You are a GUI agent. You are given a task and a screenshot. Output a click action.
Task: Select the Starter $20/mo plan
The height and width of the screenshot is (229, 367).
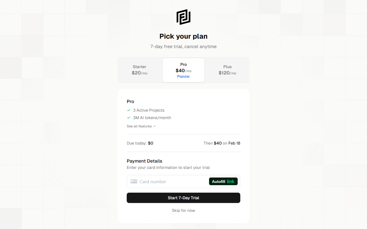[140, 70]
